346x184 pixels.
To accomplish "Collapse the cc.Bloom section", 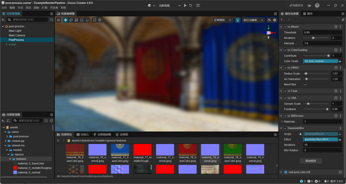I will coord(281,27).
